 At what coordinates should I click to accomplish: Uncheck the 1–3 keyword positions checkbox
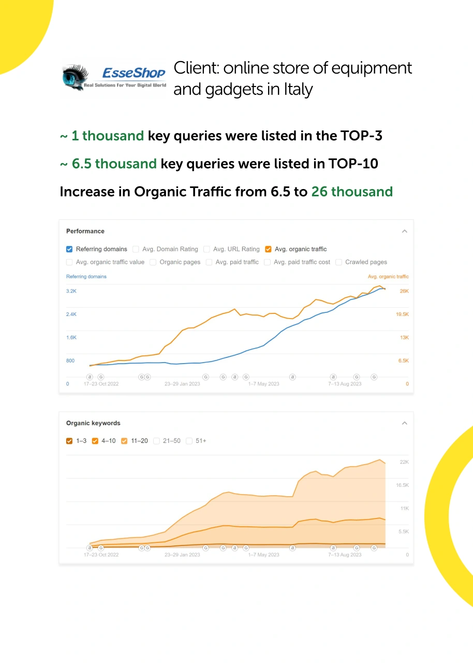pos(69,441)
